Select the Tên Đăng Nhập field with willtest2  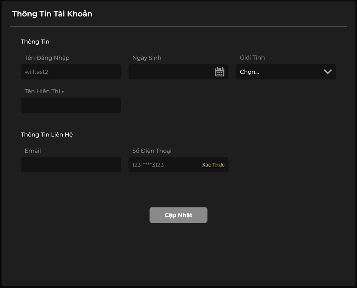click(x=71, y=72)
